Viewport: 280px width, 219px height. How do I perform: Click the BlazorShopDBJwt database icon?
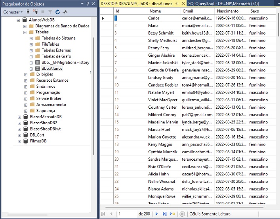(26, 129)
